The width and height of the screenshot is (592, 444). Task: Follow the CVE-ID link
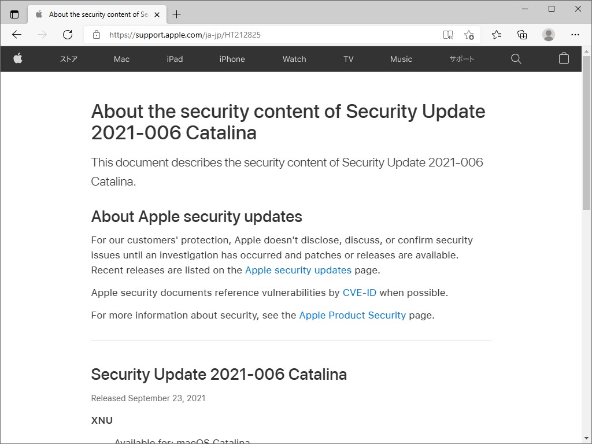point(359,293)
